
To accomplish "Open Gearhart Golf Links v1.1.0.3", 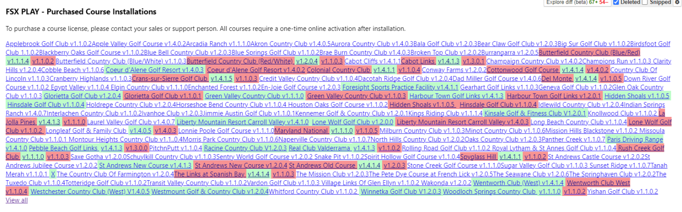I will 499,88.
